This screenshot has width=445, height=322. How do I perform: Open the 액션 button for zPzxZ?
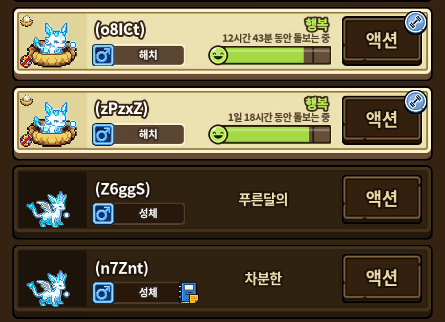(x=382, y=120)
